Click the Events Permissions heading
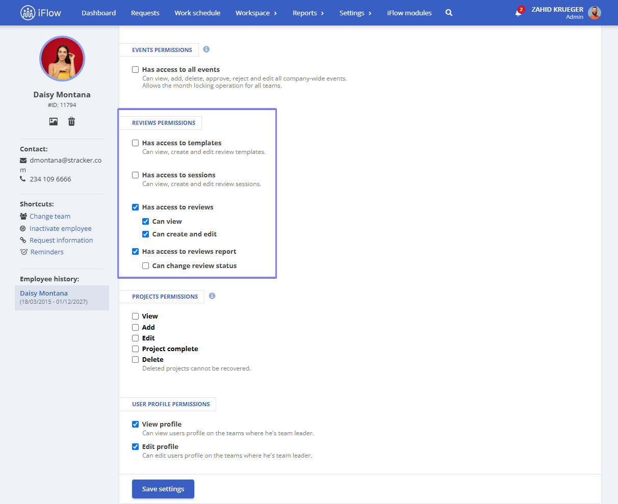The image size is (618, 504). coord(162,50)
